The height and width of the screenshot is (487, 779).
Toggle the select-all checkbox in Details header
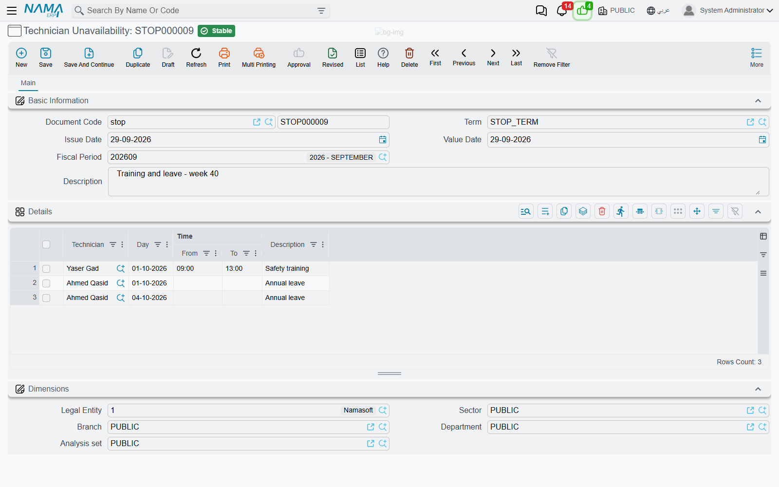[x=46, y=244]
